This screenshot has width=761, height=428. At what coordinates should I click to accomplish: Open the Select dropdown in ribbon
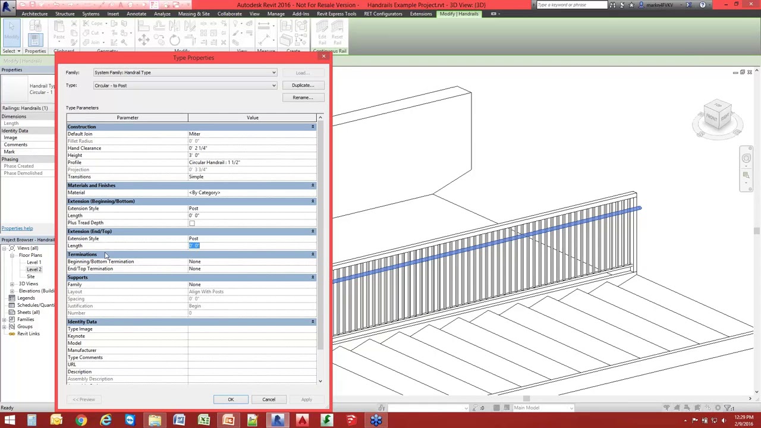coord(11,51)
